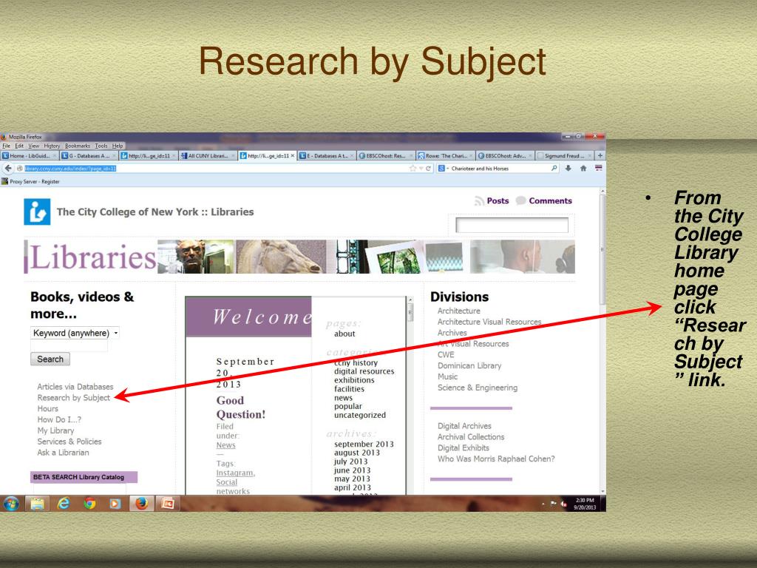Click the Search button under Books, videos
Viewport: 757px width, 568px height.
click(50, 359)
